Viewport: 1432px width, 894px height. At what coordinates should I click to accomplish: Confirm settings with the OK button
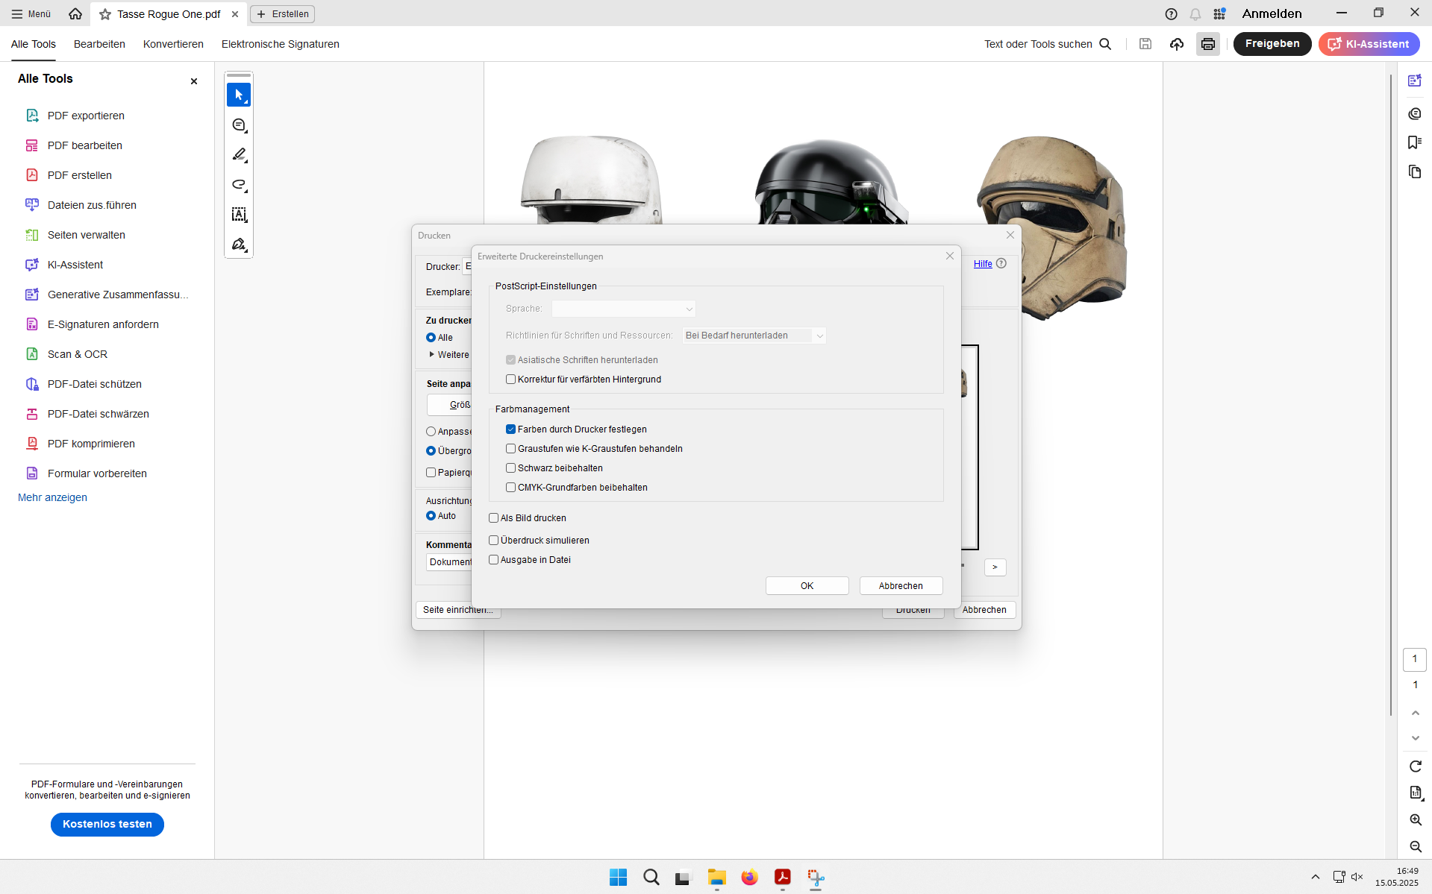click(x=807, y=586)
